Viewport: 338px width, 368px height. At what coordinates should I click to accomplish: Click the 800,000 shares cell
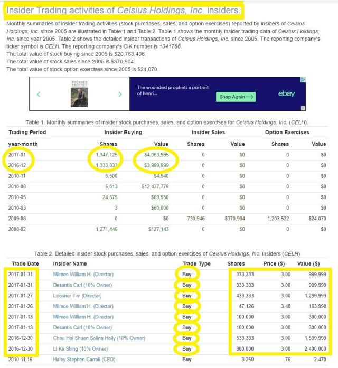click(245, 349)
